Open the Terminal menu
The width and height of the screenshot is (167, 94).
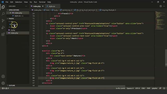click(x=42, y=2)
